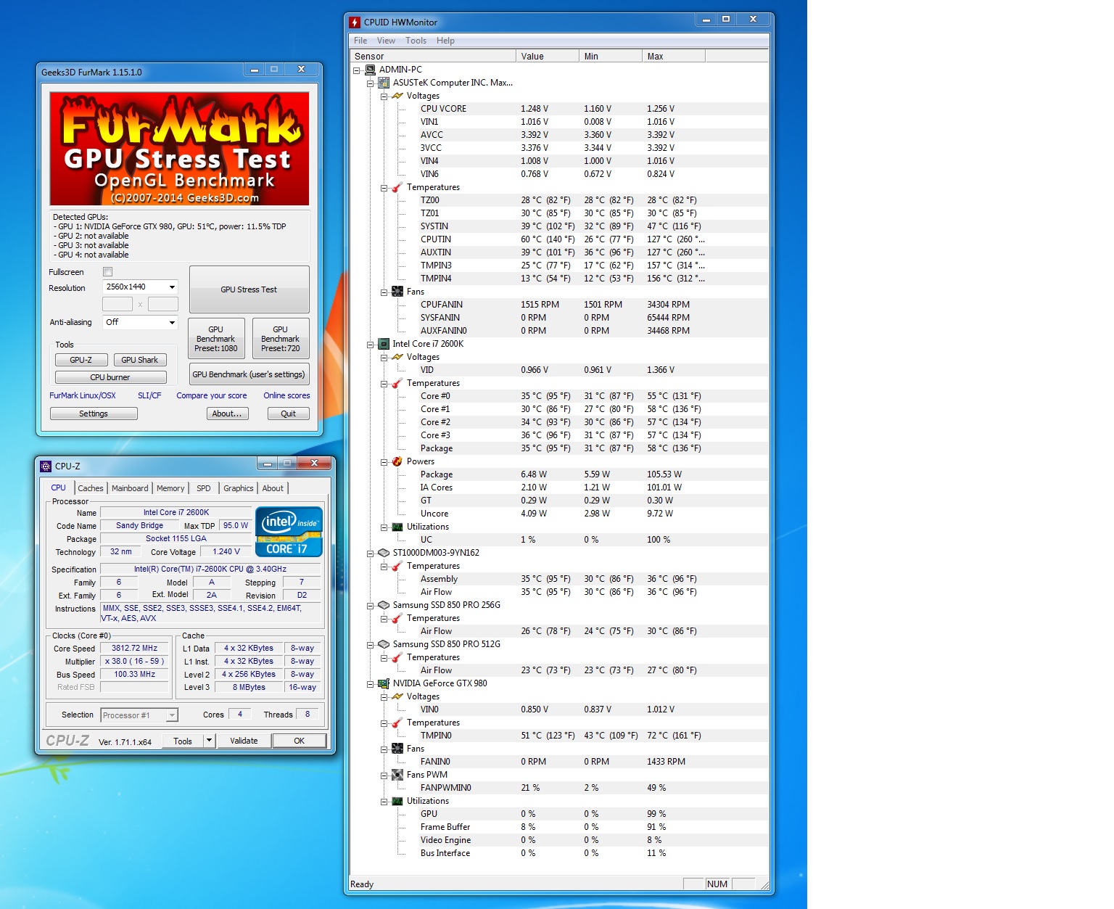Click the Value column header in HWMonitor
The width and height of the screenshot is (1114, 909).
point(548,56)
